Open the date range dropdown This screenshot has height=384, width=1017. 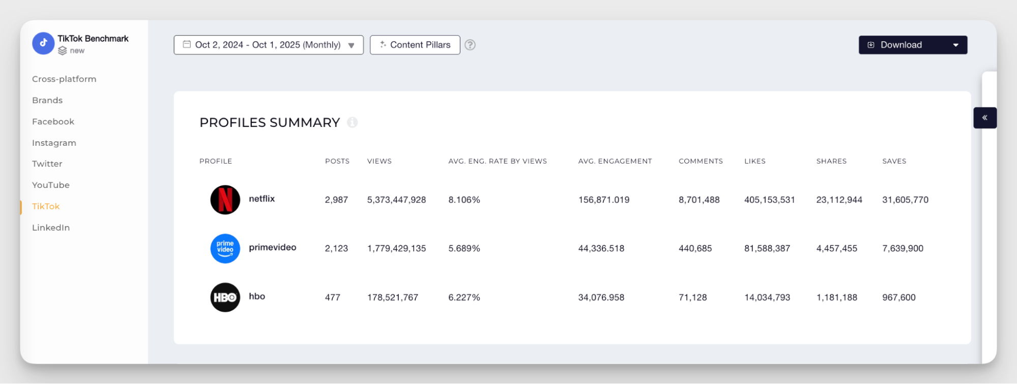(268, 45)
